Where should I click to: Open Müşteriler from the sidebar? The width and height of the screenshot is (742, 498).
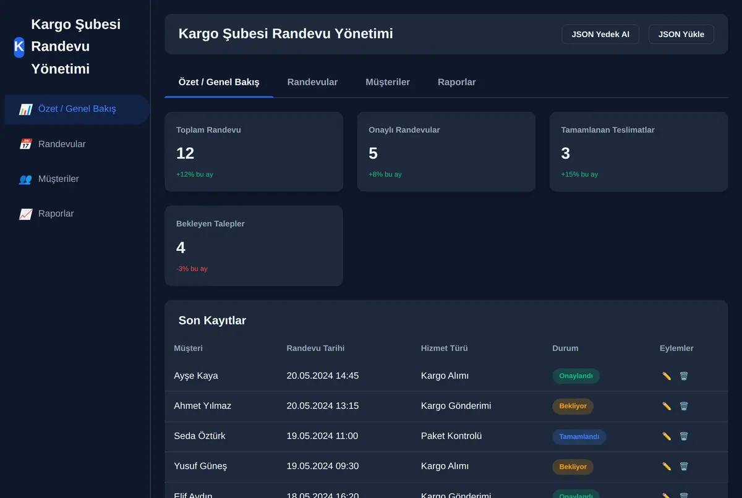tap(77, 179)
